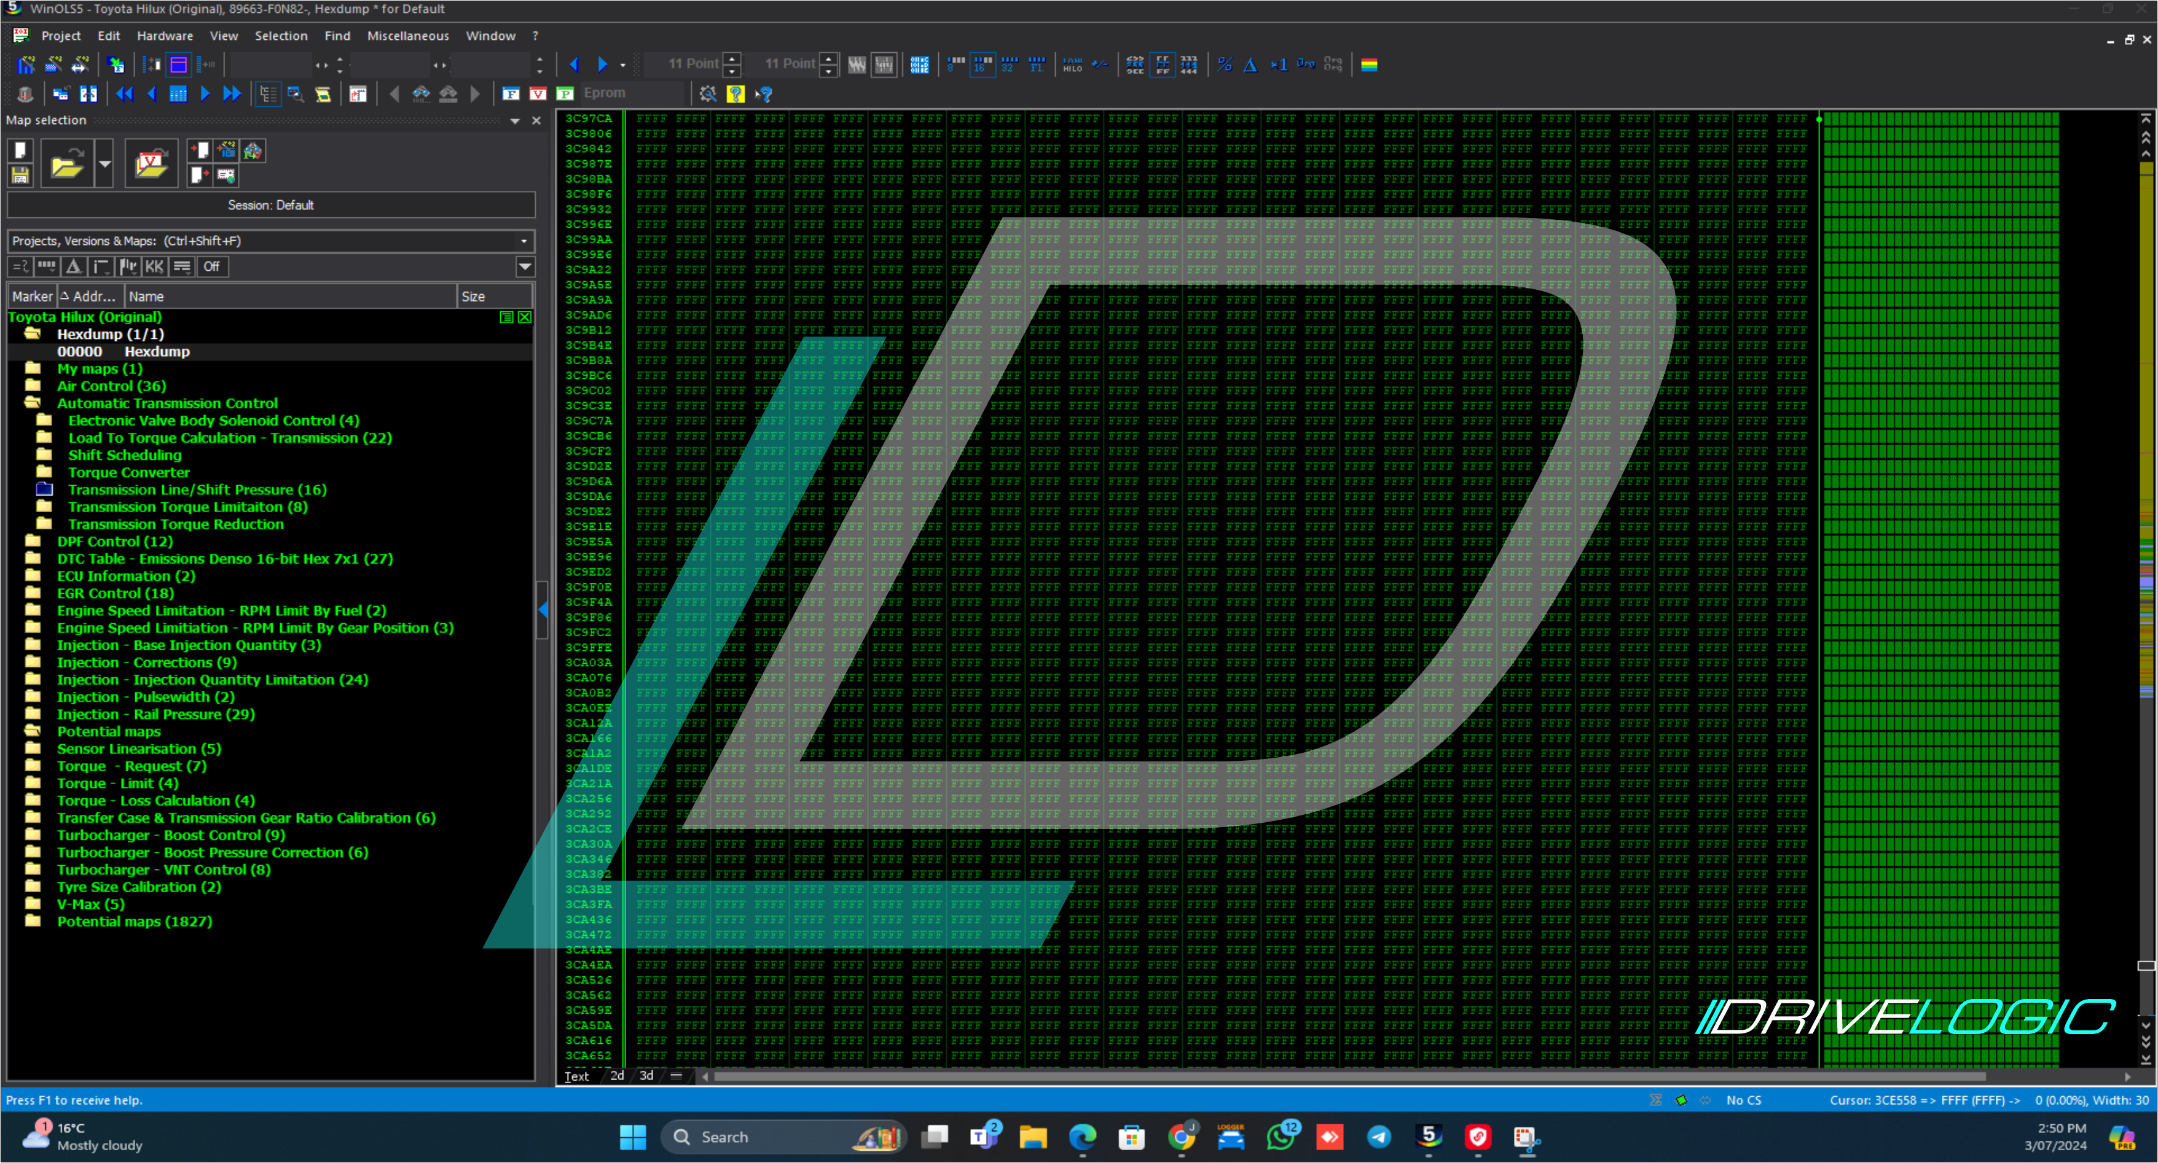Open the yellow question mark help
This screenshot has height=1163, width=2158.
pyautogui.click(x=736, y=94)
